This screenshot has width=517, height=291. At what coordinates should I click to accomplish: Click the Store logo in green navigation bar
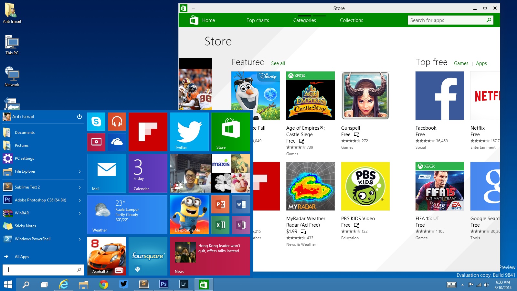194,20
